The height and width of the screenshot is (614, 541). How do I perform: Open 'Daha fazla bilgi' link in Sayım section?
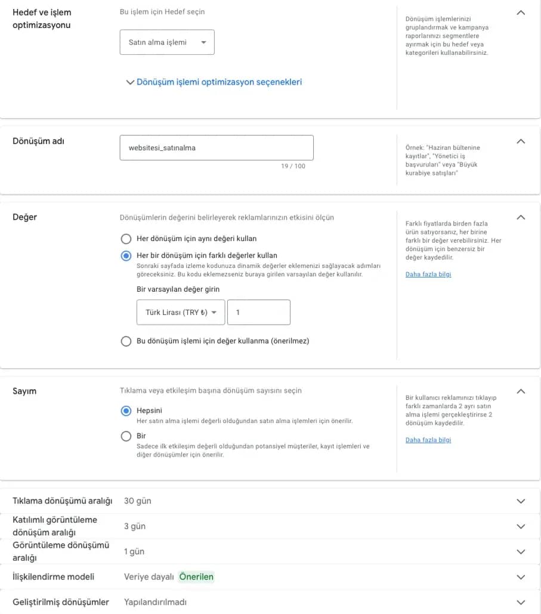tap(428, 440)
